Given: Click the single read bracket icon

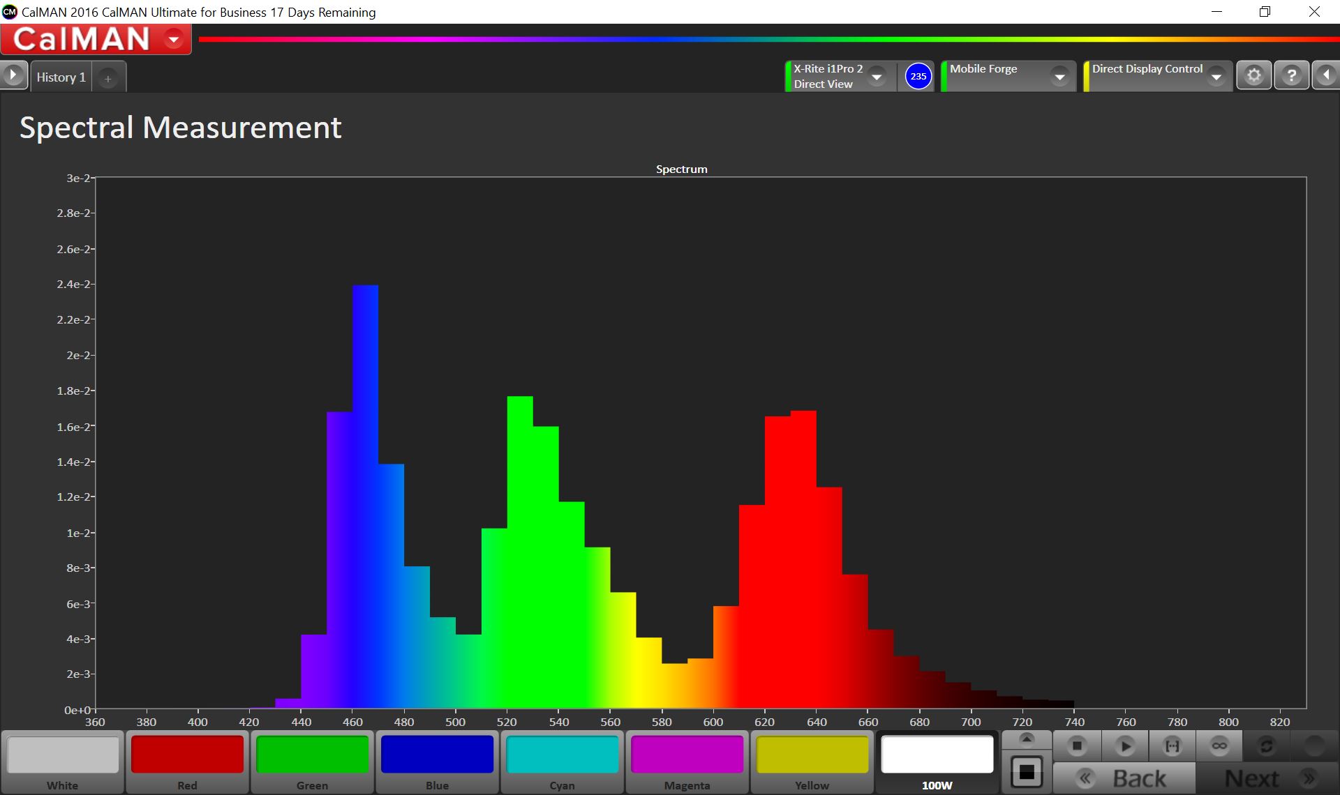Looking at the screenshot, I should tap(1172, 746).
